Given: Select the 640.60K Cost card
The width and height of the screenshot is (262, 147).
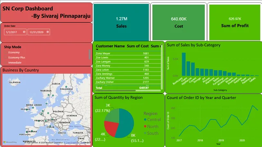Looking at the screenshot, I should pyautogui.click(x=178, y=22).
